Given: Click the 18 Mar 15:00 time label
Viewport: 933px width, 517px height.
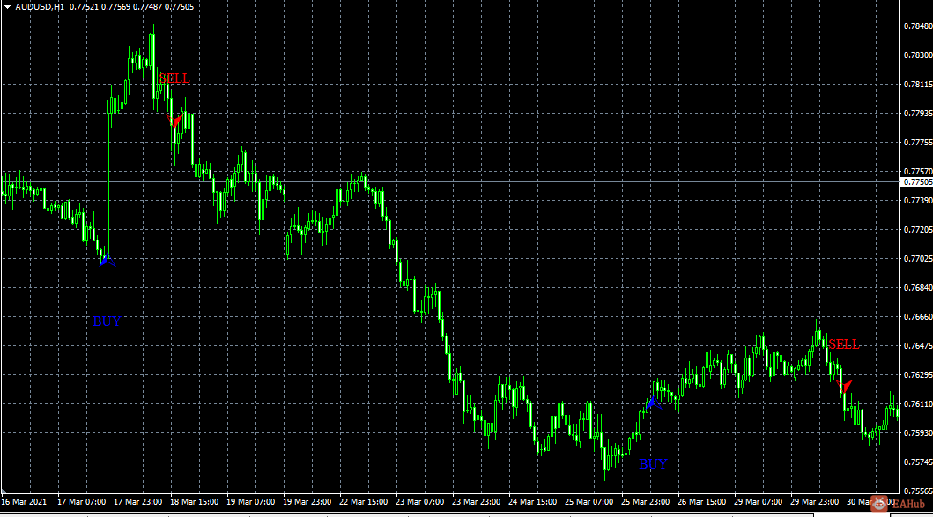Looking at the screenshot, I should tap(195, 502).
